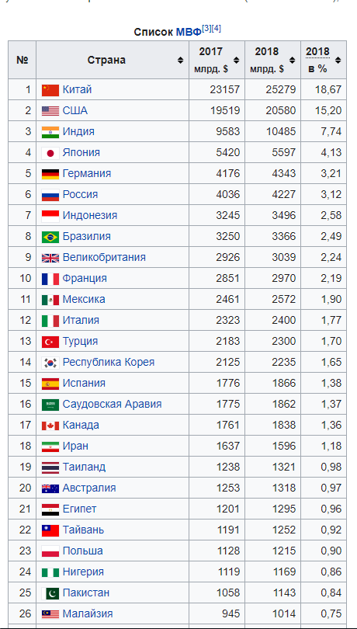Click the Iran flag icon
This screenshot has width=357, height=629.
pos(50,446)
